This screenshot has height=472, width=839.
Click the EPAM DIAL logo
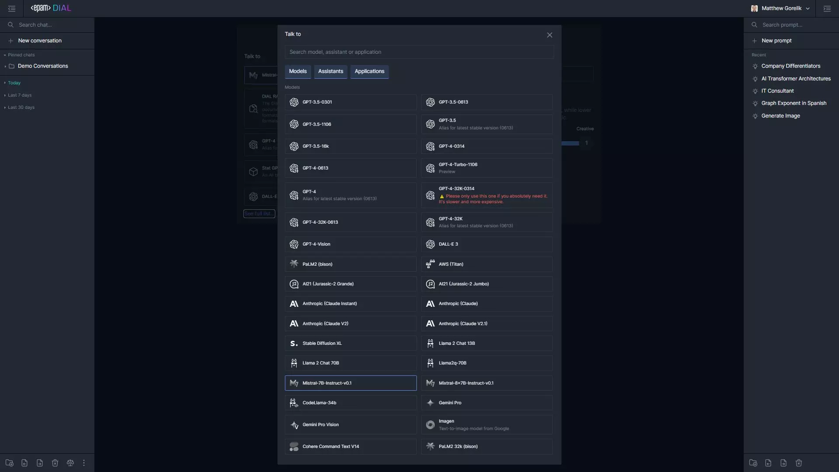pyautogui.click(x=51, y=8)
